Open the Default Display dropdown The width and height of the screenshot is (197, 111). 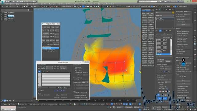point(183,19)
